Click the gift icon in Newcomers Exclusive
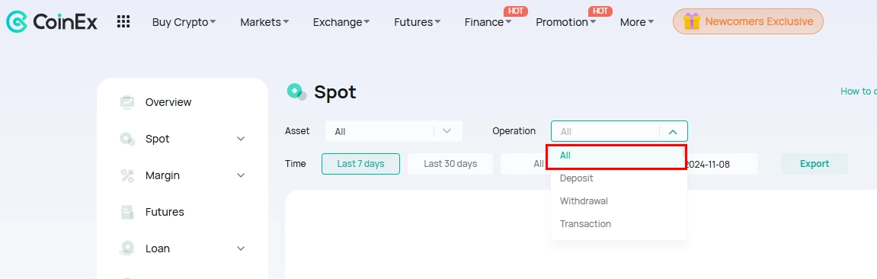This screenshot has width=877, height=279. [x=692, y=21]
